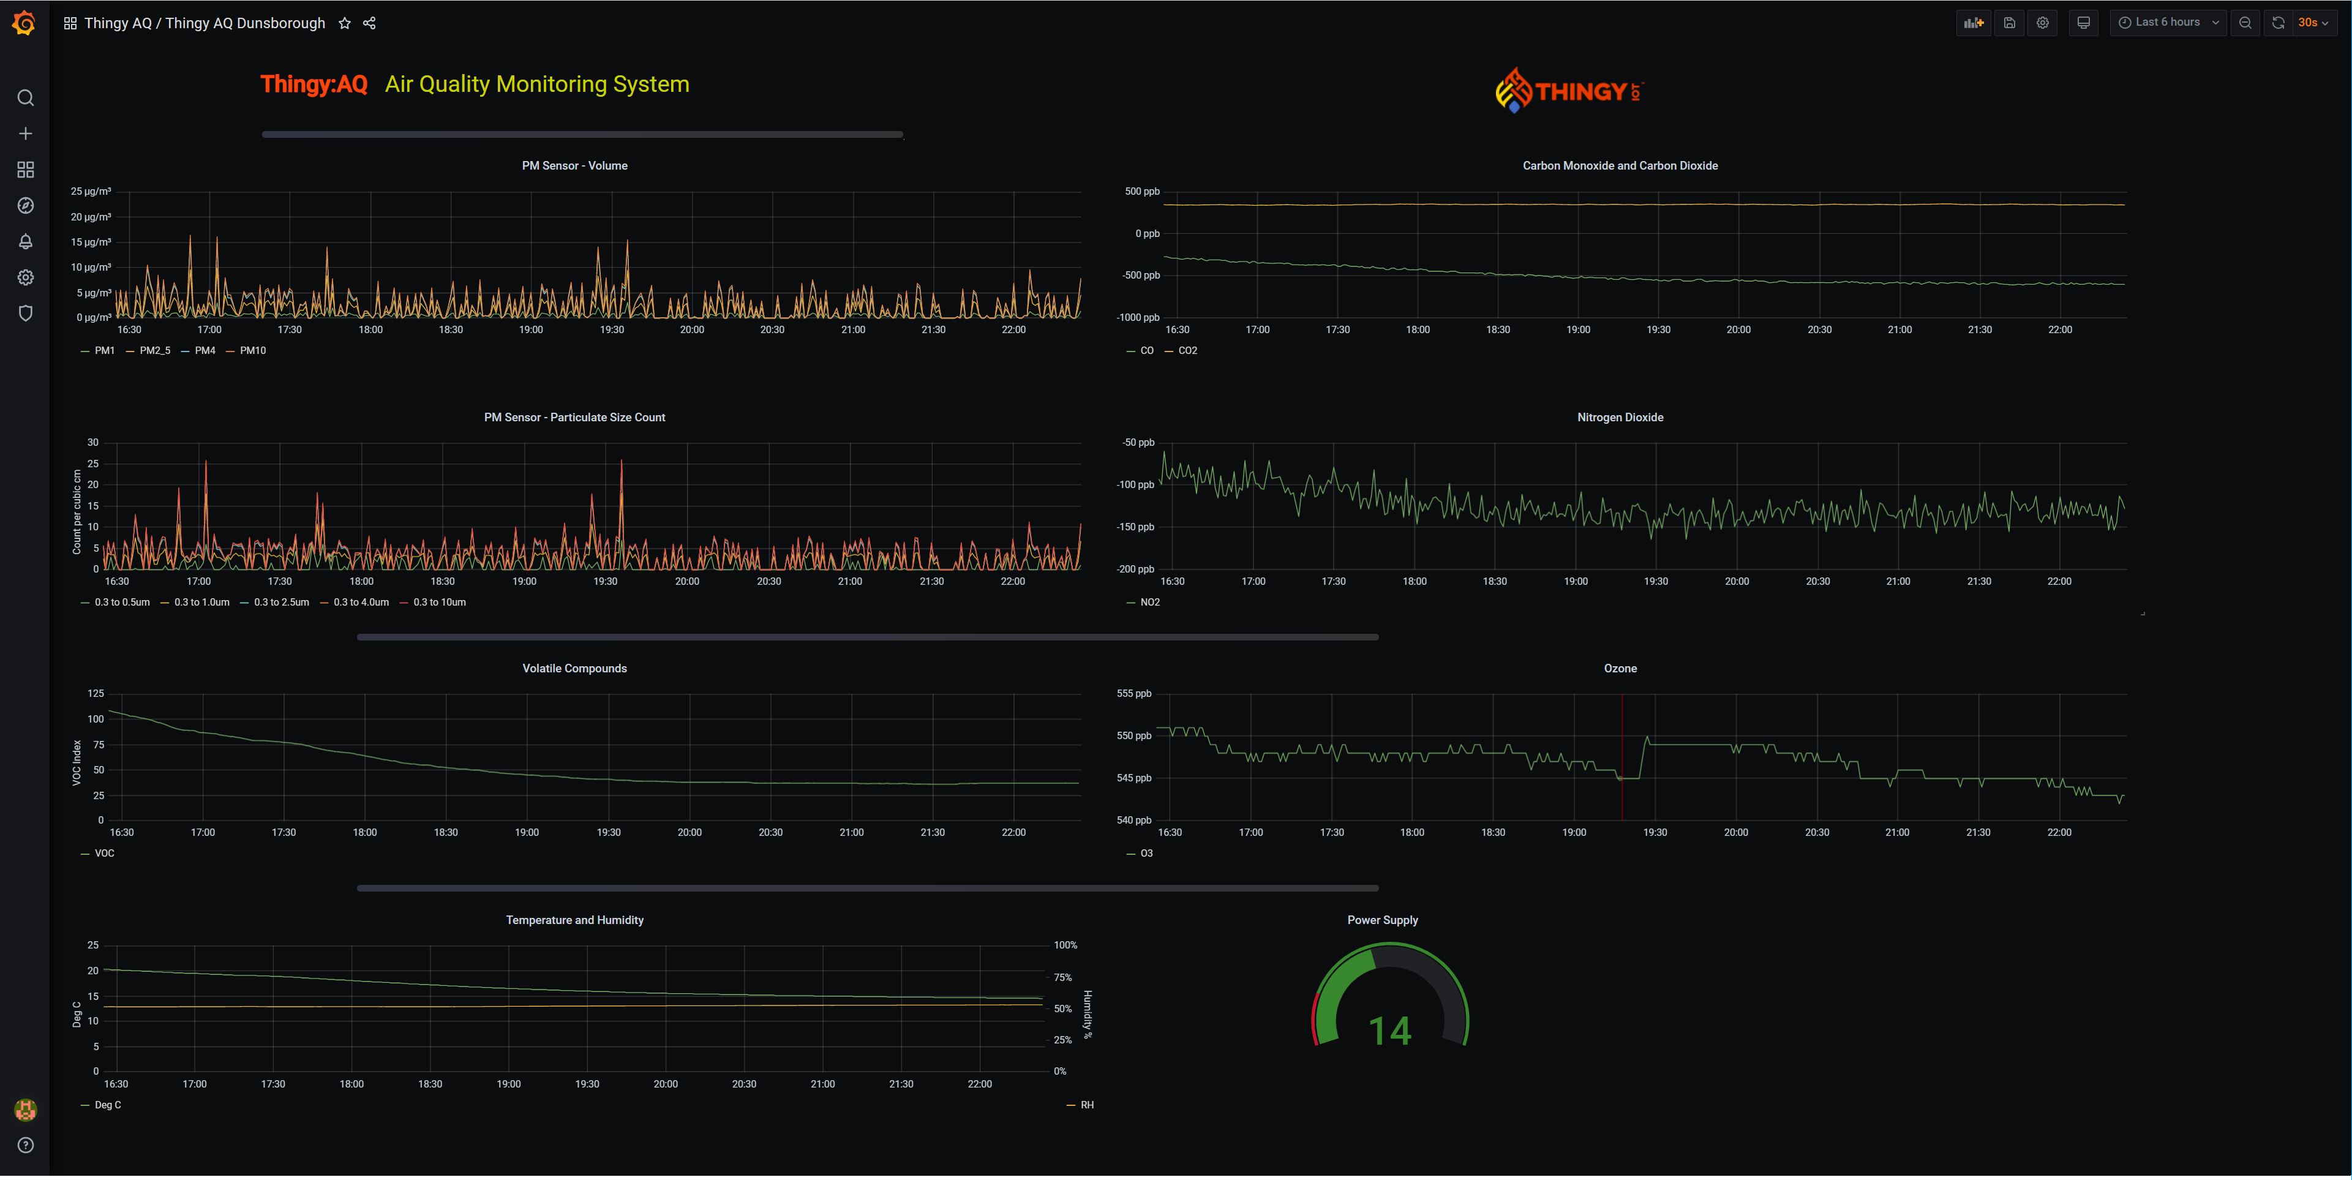Image resolution: width=2352 pixels, height=1180 pixels.
Task: Open the Configuration gear in sidebar
Action: [26, 277]
